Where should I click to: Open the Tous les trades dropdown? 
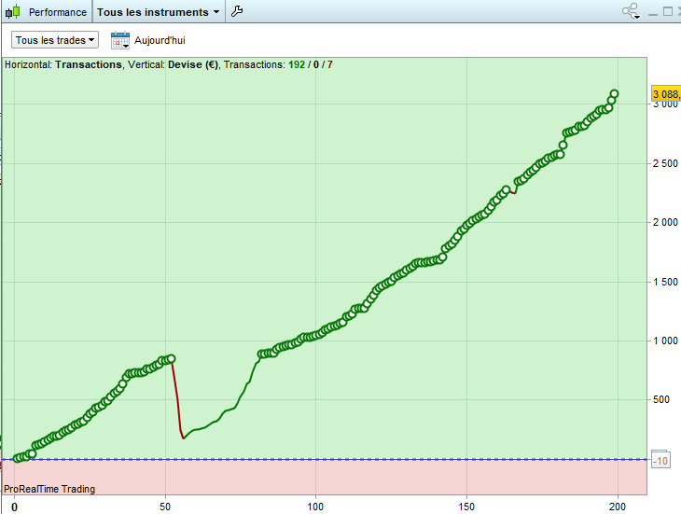pos(55,40)
